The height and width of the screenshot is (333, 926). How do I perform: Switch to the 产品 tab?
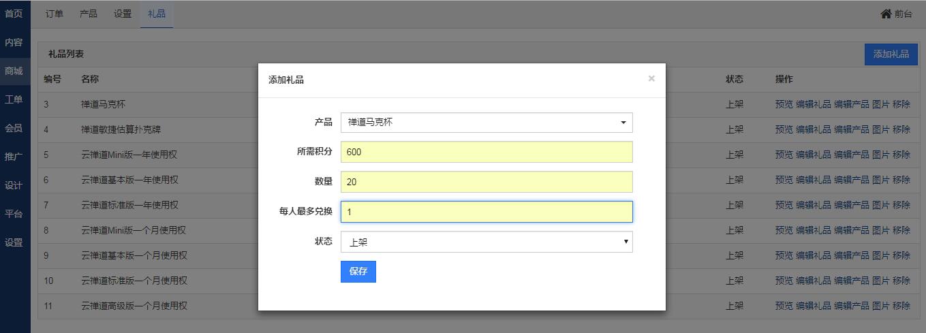click(89, 14)
